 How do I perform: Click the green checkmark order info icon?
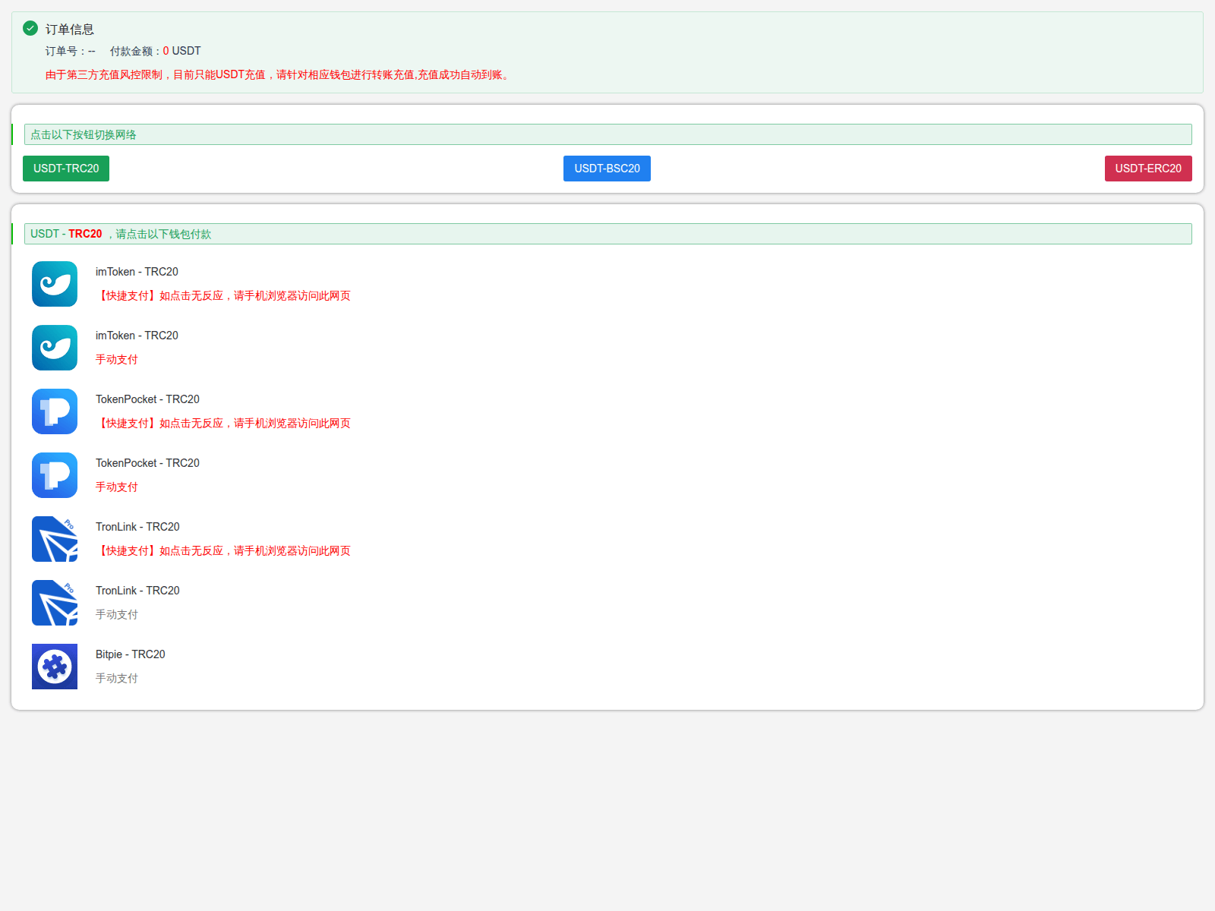click(x=30, y=28)
